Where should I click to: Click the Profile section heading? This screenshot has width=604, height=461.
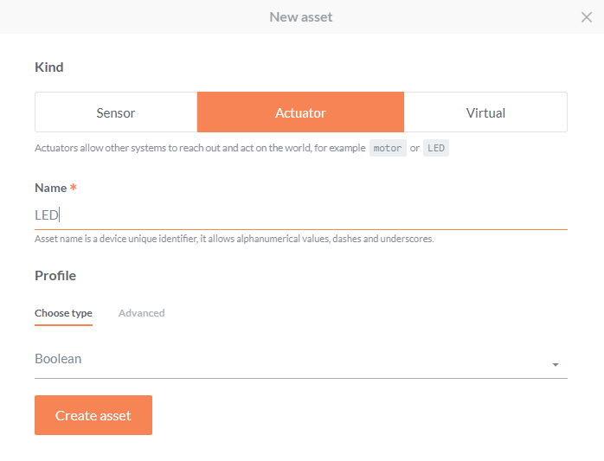tap(55, 276)
